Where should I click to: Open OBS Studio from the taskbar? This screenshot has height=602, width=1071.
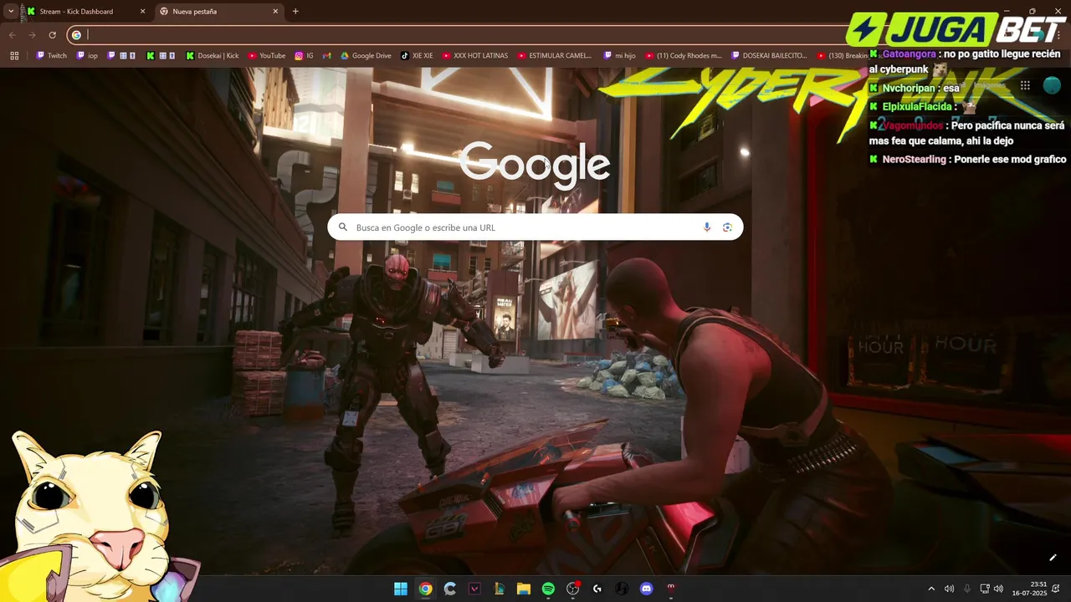point(573,589)
